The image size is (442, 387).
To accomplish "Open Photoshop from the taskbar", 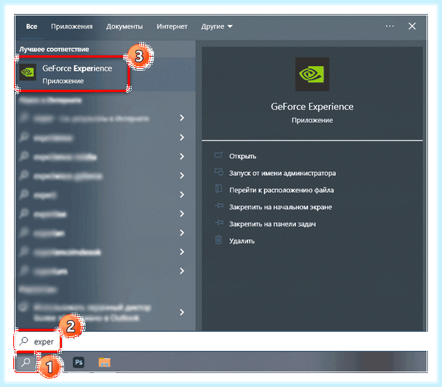I will [78, 362].
